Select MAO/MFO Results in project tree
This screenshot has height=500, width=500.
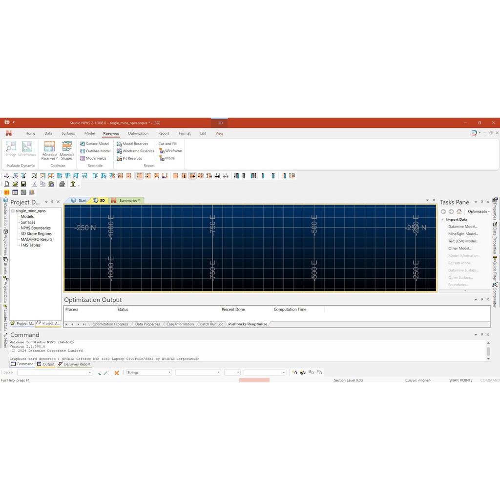(37, 239)
